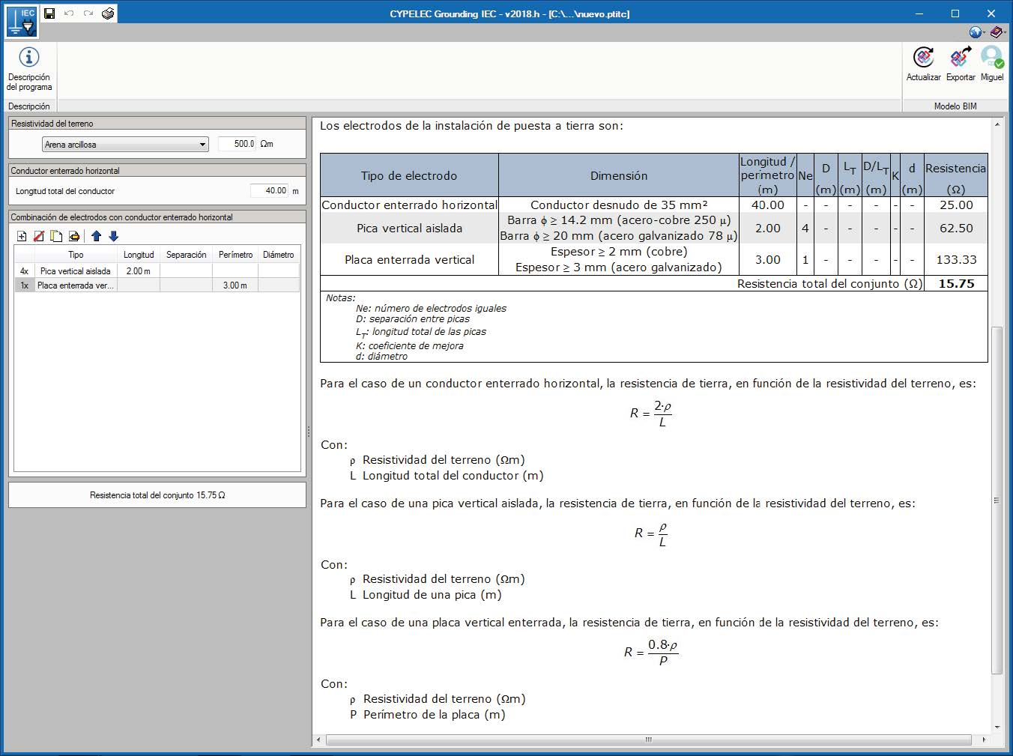1013x756 pixels.
Task: Click the report vertical scrollbar thumb
Action: [997, 500]
